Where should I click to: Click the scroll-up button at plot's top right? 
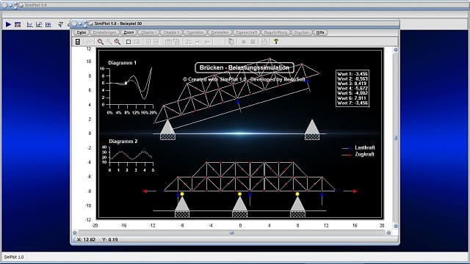coord(395,50)
